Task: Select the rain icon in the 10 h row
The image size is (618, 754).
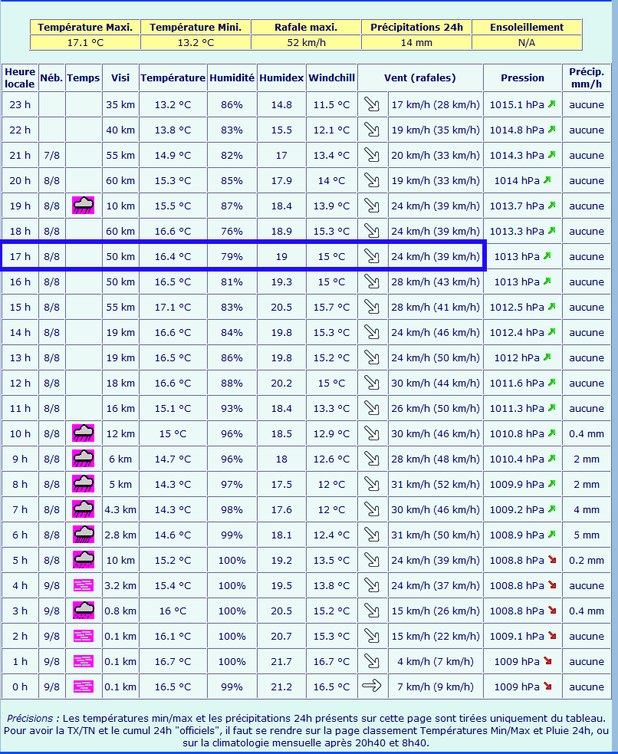Action: point(83,433)
